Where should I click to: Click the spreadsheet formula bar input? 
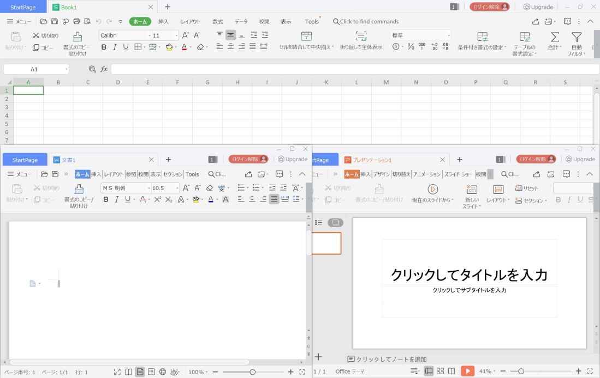coord(355,69)
